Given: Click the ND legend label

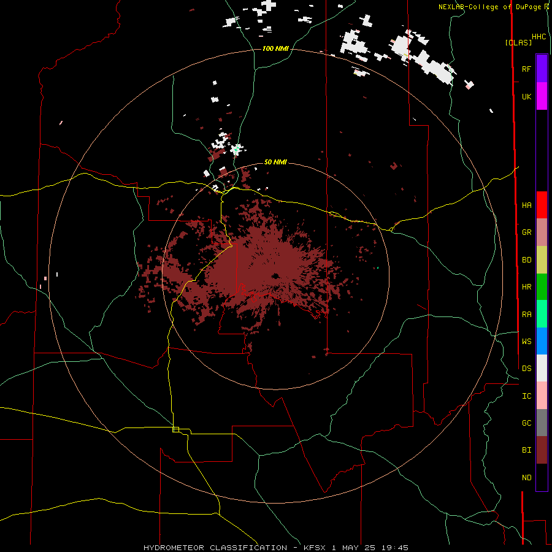Looking at the screenshot, I should point(526,478).
